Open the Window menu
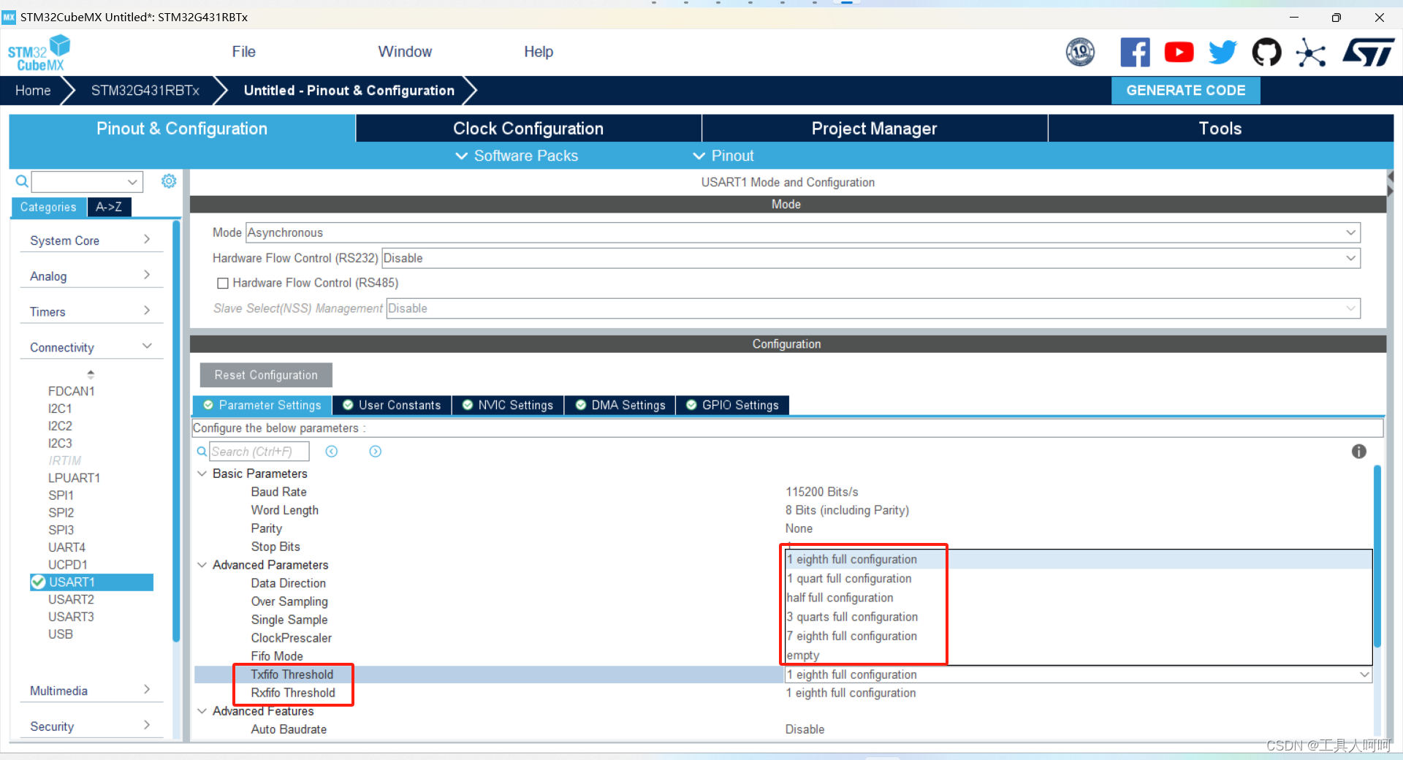The width and height of the screenshot is (1403, 760). (x=405, y=52)
